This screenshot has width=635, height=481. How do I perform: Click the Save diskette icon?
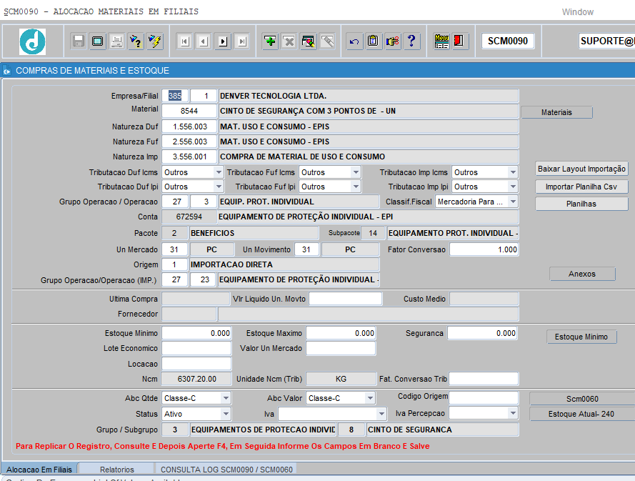coord(79,41)
